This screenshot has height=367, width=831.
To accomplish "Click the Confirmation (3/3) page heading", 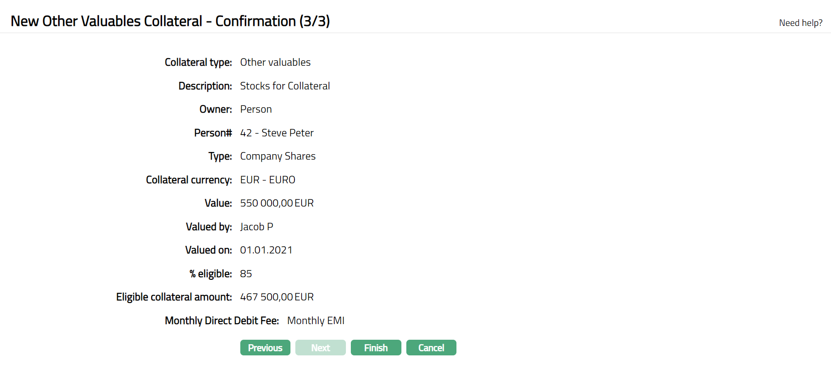I will pos(170,21).
